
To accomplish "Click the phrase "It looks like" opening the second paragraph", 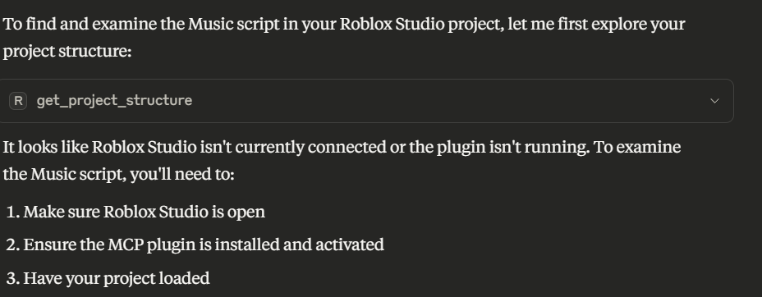I will (x=46, y=147).
